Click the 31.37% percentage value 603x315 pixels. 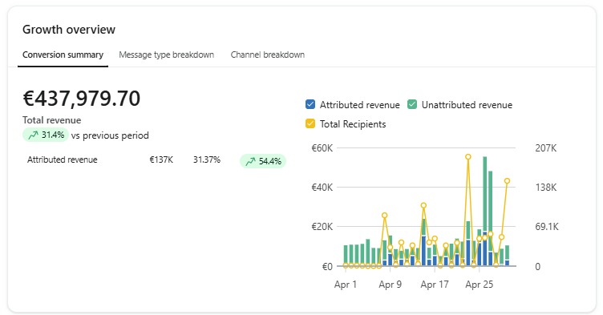pos(207,160)
